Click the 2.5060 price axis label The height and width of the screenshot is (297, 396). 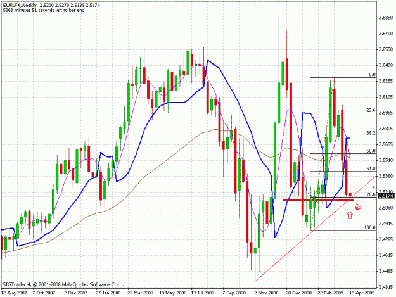386,208
